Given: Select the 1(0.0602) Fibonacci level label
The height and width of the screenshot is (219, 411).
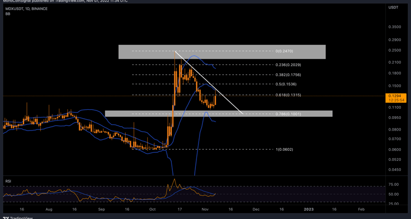Looking at the screenshot, I should pyautogui.click(x=284, y=150).
